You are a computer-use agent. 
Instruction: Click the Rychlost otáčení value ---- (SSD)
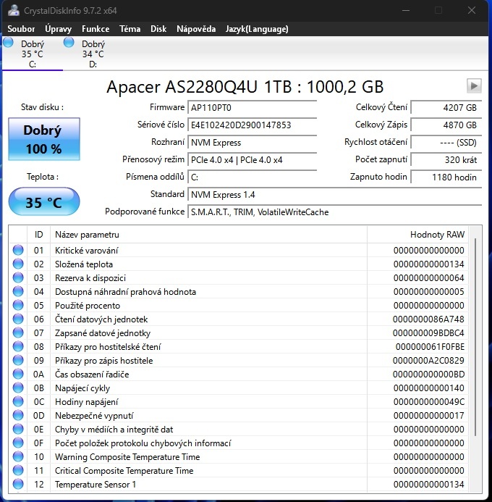pos(446,143)
